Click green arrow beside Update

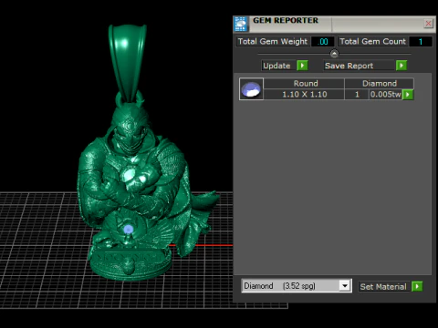point(302,66)
